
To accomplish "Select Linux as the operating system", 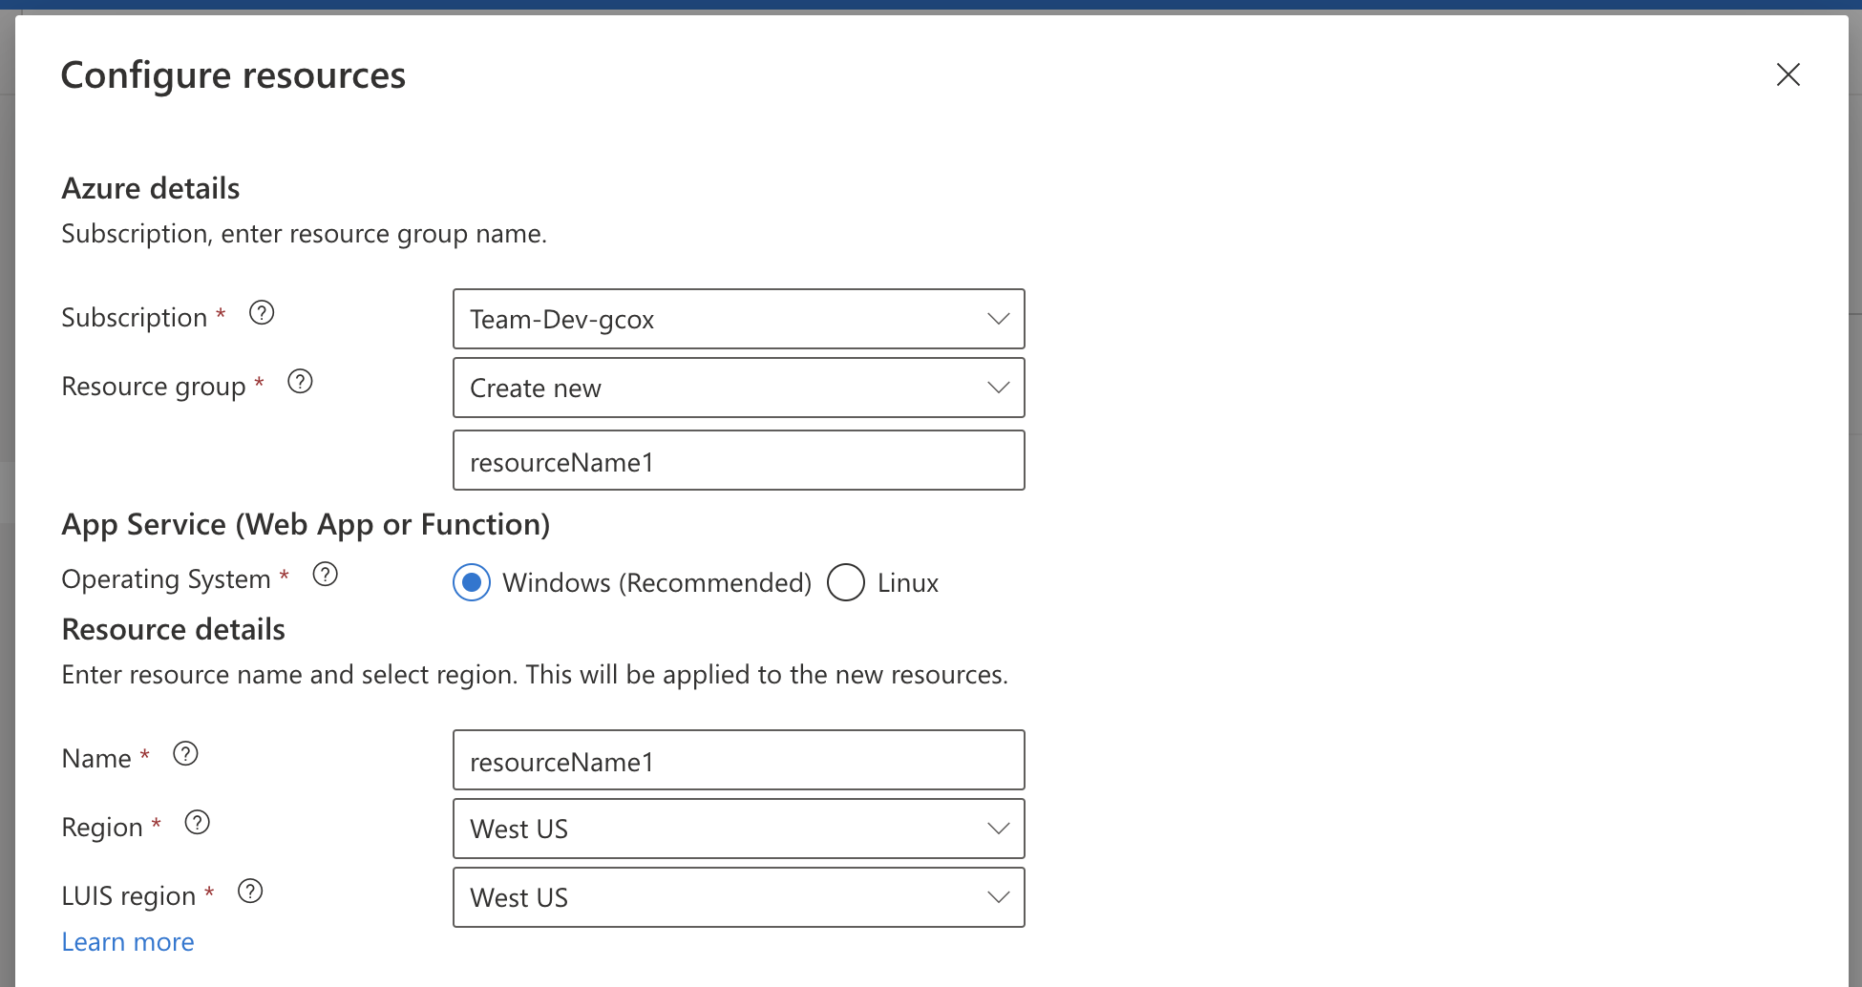I will click(x=845, y=582).
